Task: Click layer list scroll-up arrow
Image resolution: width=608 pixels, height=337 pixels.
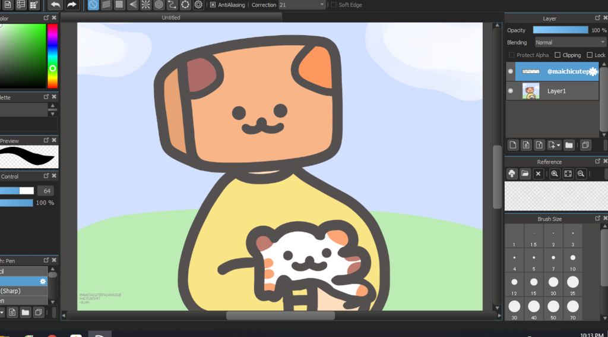Action: click(x=603, y=64)
